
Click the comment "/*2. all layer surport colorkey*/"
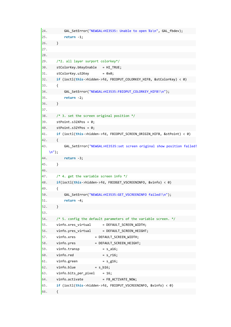tap(88, 61)
